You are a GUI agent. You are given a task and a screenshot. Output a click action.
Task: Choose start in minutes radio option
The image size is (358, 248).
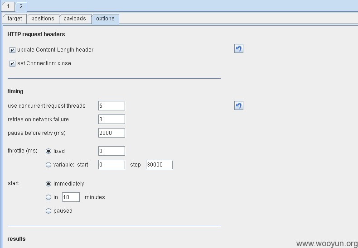tap(48, 197)
